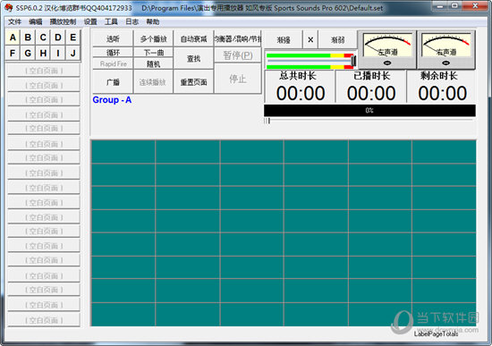Click the 右声道 right channel VU meter

[445, 49]
